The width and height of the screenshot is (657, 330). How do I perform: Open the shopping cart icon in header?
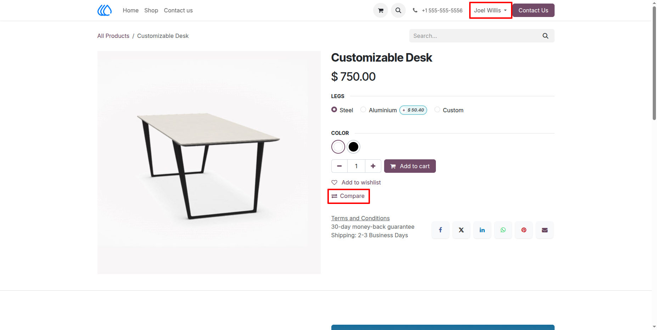coord(381,10)
